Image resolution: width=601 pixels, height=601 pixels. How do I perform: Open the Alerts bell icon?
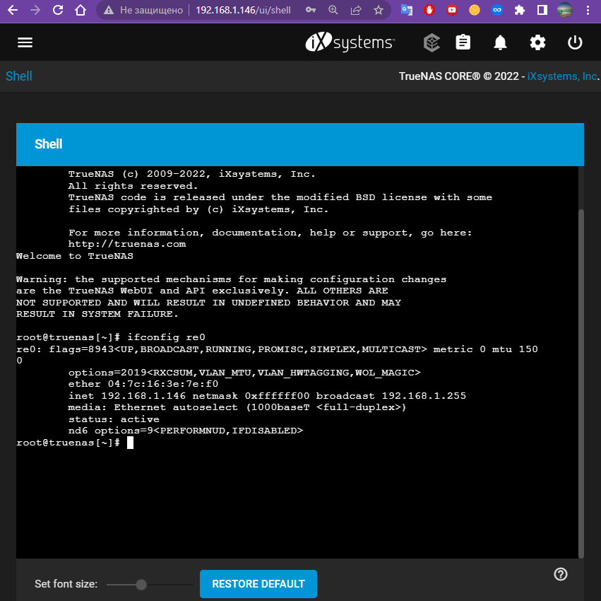pos(500,42)
